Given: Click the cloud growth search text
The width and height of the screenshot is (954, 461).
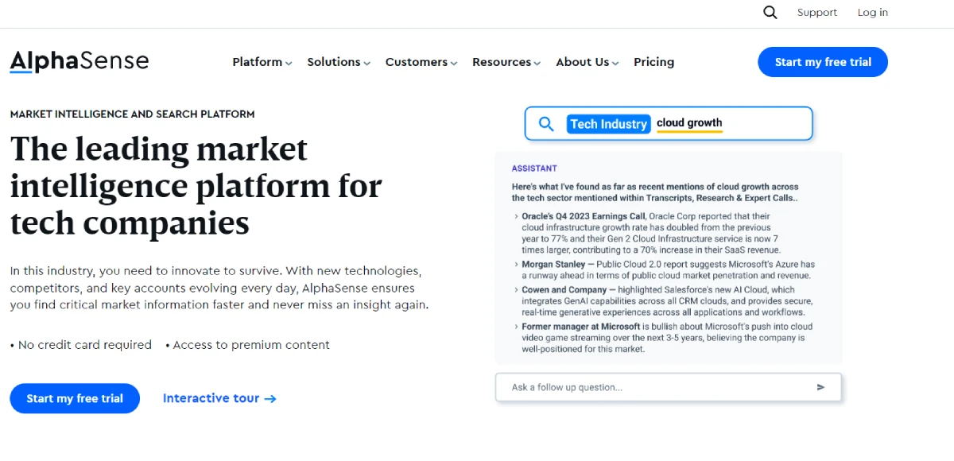Looking at the screenshot, I should [689, 123].
